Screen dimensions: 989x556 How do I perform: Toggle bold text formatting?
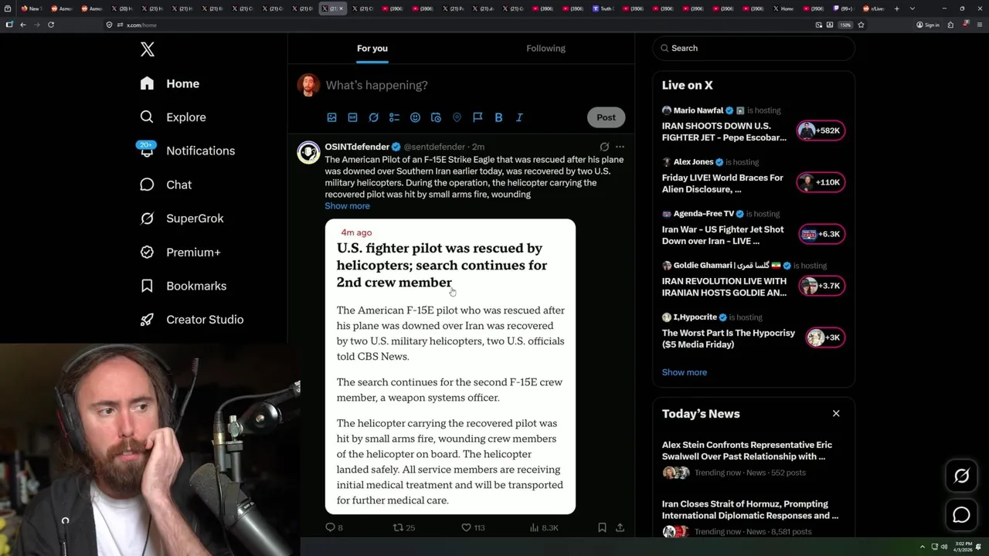(498, 117)
